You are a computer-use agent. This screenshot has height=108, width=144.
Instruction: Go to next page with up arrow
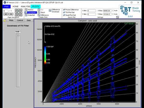pos(11,14)
